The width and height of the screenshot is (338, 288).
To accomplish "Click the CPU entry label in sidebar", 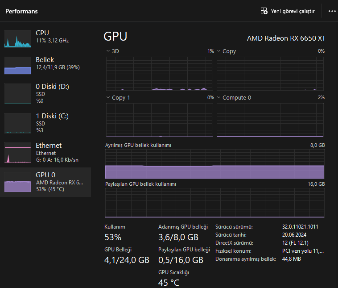I will (42, 33).
